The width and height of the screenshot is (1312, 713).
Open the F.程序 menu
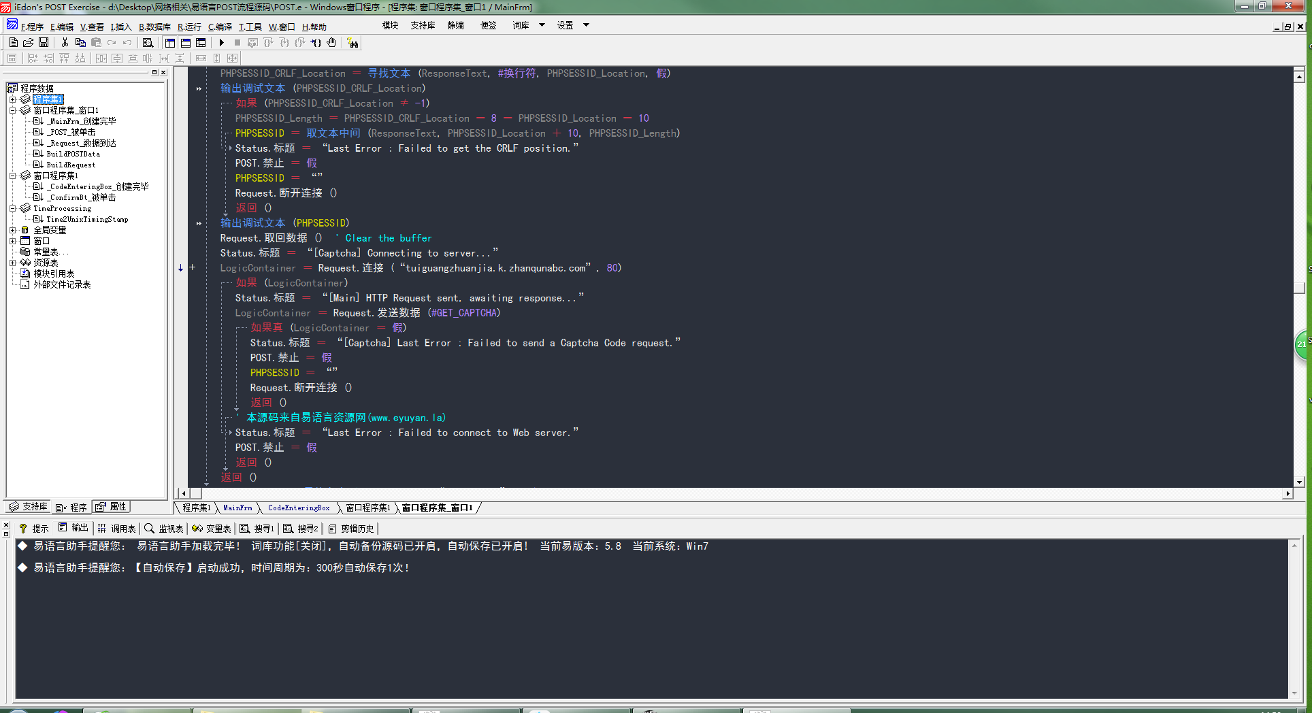point(32,27)
